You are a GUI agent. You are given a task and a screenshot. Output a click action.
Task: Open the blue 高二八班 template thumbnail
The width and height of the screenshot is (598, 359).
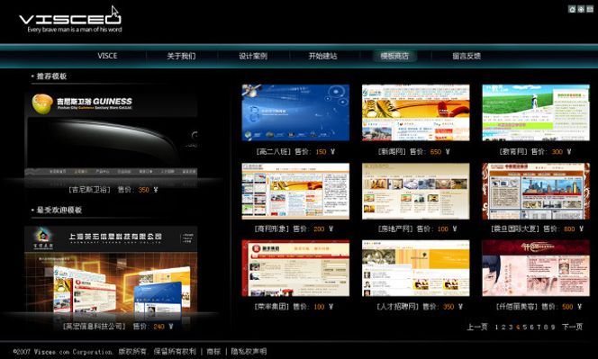click(x=295, y=112)
